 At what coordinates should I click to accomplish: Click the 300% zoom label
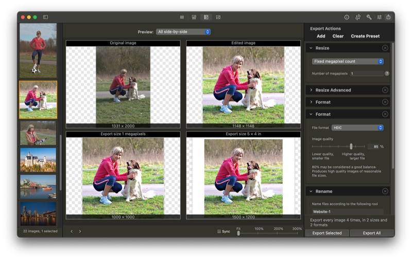click(297, 229)
